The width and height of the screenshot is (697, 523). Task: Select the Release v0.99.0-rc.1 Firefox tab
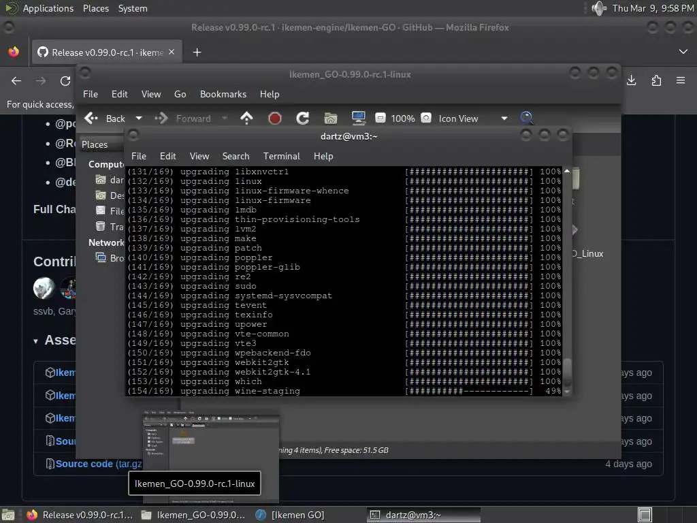click(x=106, y=52)
